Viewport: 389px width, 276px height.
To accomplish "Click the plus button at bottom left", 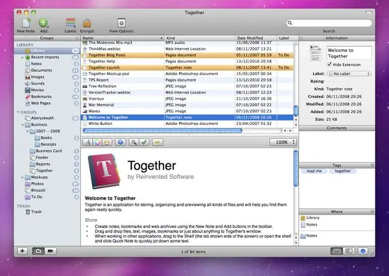I will (22, 251).
